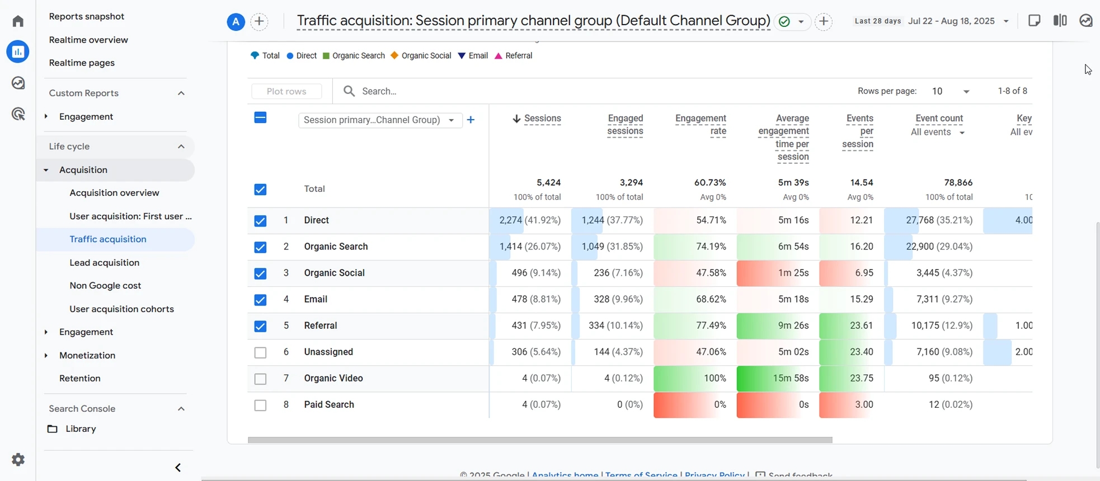1100x481 pixels.
Task: Click the horizontal table scrollbar
Action: 540,440
